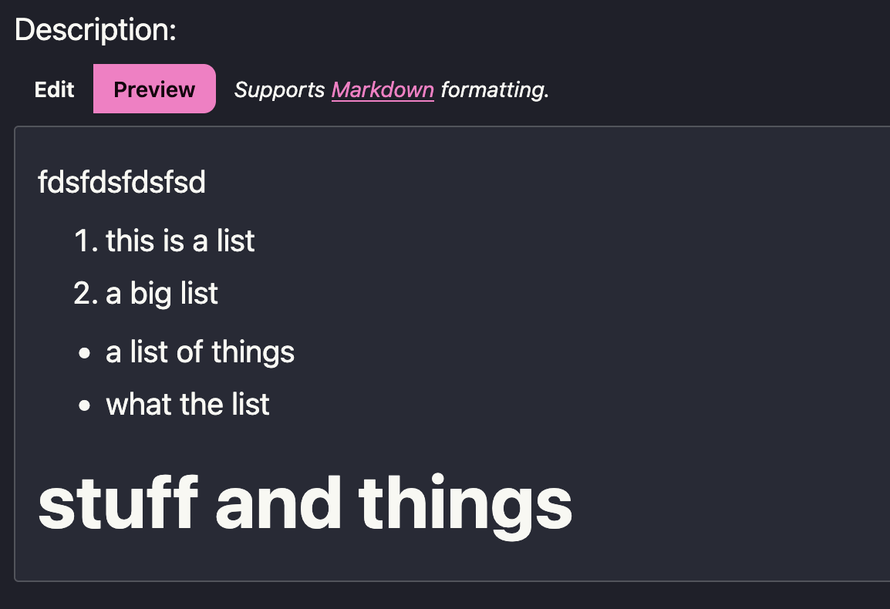Click the "a list of things" bullet text

tap(201, 352)
